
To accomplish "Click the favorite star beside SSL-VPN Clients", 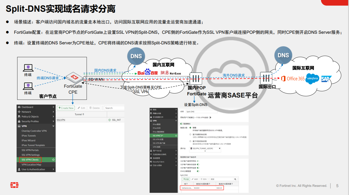I will [54, 160].
